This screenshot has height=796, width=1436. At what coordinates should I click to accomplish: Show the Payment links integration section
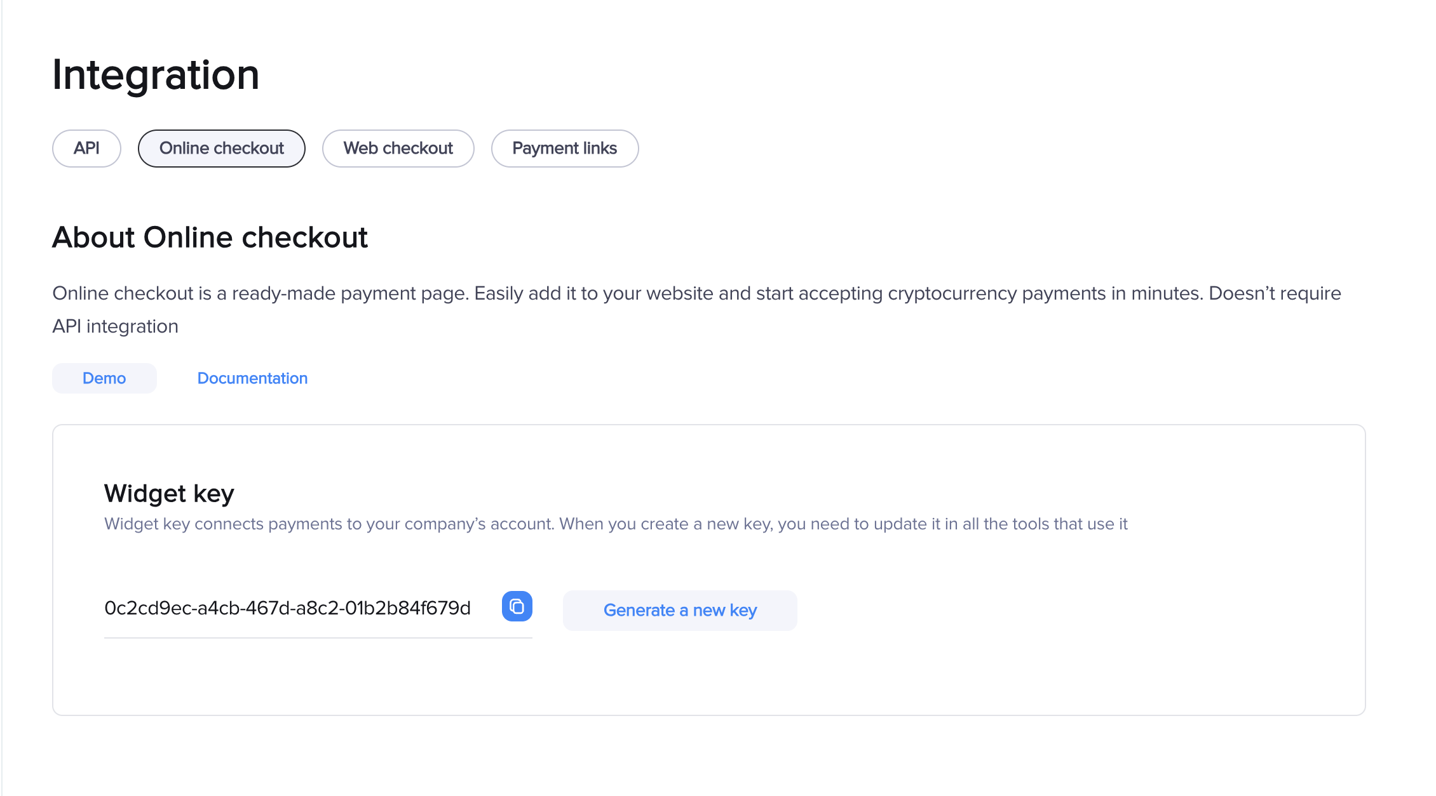pyautogui.click(x=564, y=149)
